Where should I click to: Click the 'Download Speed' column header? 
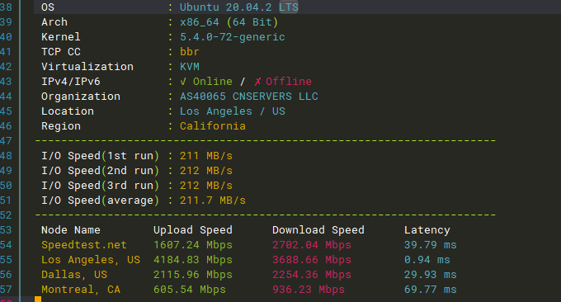click(318, 230)
